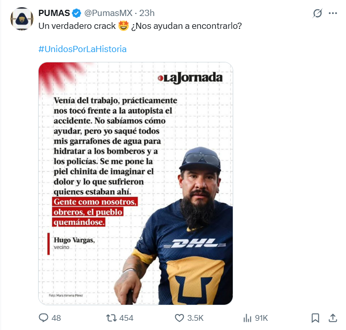Open the views analytics bar icon

tap(247, 318)
